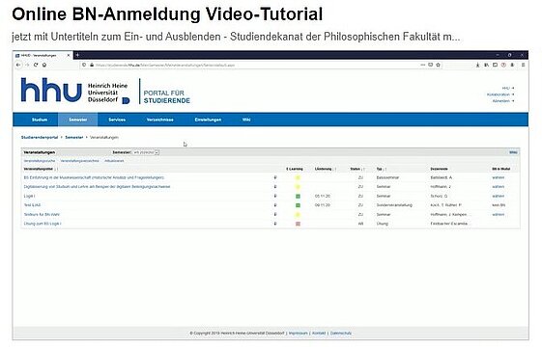Click the Aktualisieren link
The height and width of the screenshot is (347, 542).
pyautogui.click(x=114, y=161)
